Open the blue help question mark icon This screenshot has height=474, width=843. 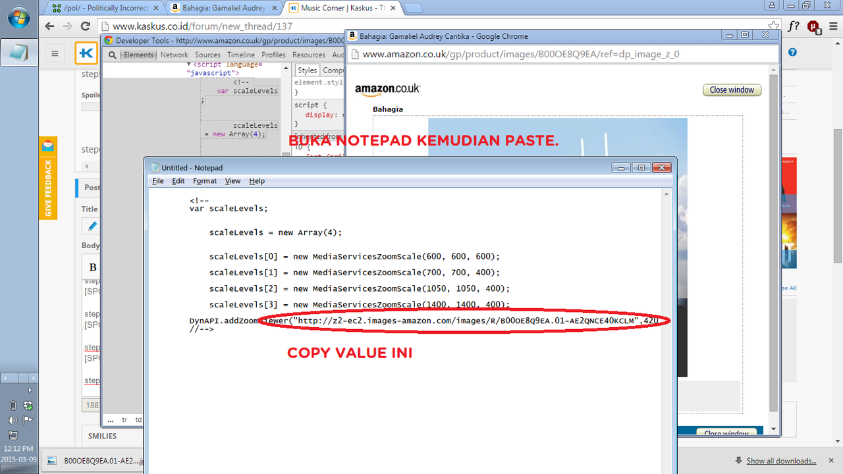793,52
